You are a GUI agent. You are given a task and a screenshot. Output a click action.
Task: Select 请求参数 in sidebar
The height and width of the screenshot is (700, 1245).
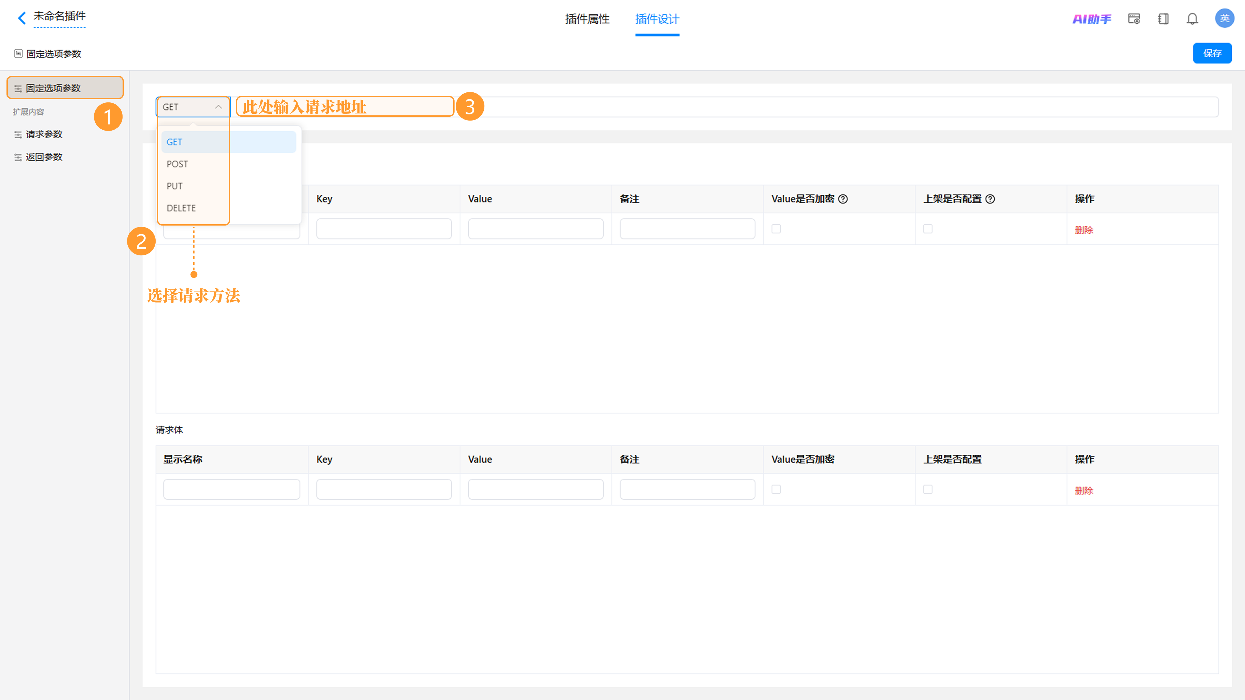pos(44,134)
